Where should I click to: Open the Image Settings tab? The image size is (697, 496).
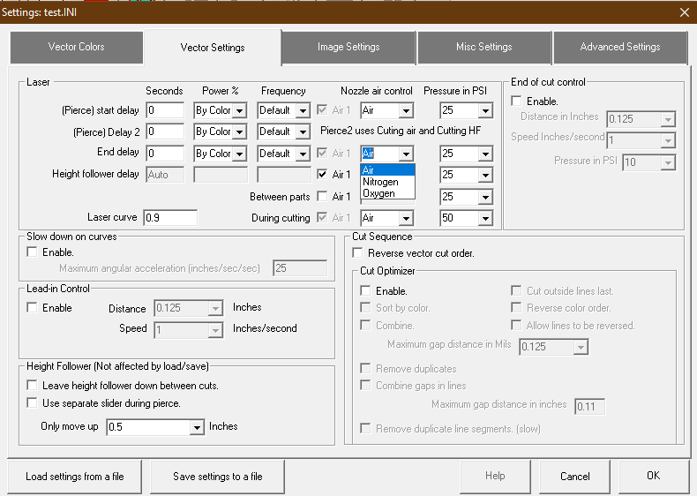[x=348, y=47]
